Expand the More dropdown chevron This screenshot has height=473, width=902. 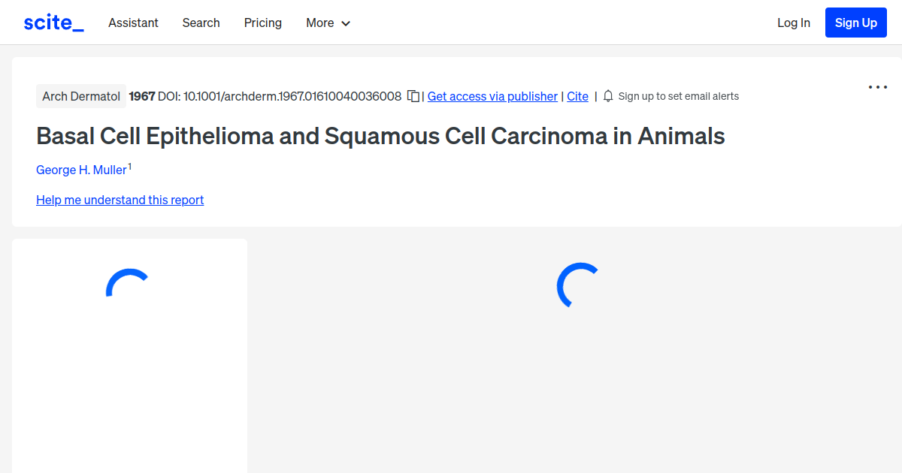pyautogui.click(x=347, y=23)
